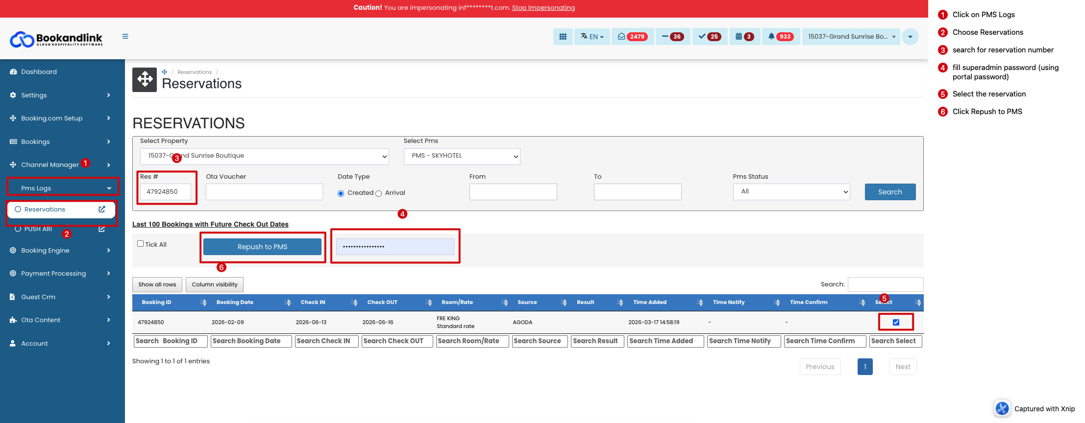Click the checkmark icon with 25 badge
The height and width of the screenshot is (423, 1085).
click(710, 37)
